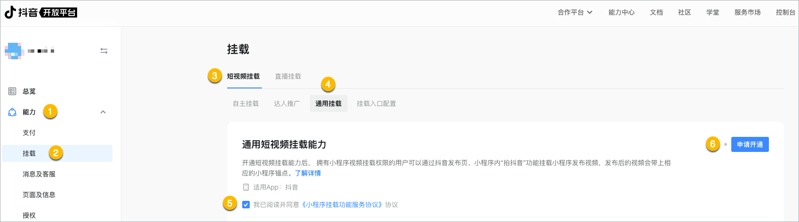Select the 自主挂载 sub-tab
Screen dimensions: 799x222
click(x=246, y=103)
